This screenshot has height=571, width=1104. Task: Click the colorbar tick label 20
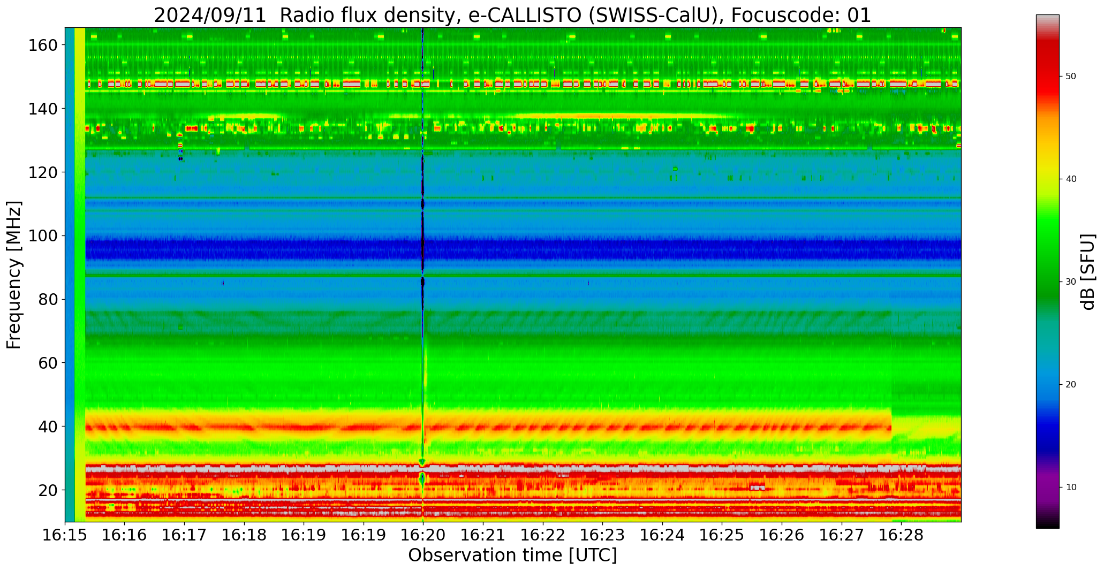1071,385
